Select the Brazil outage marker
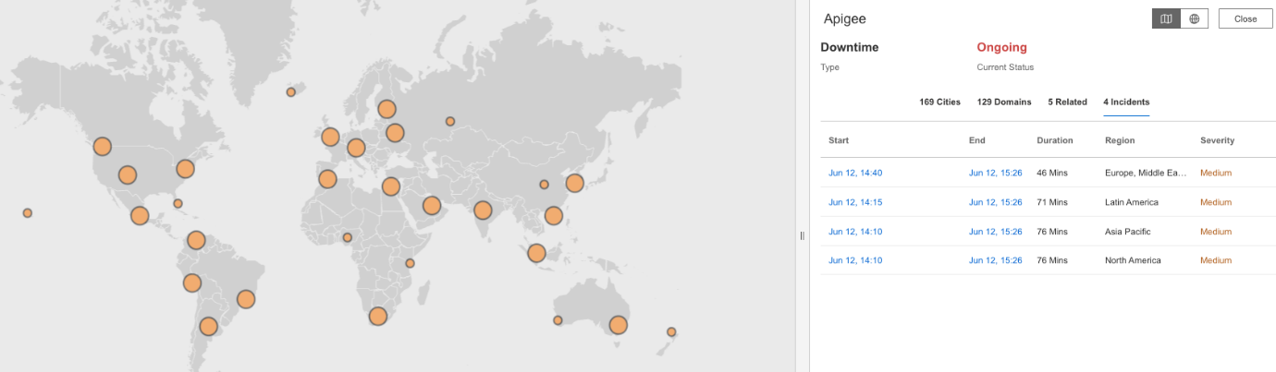This screenshot has width=1276, height=372. click(245, 299)
